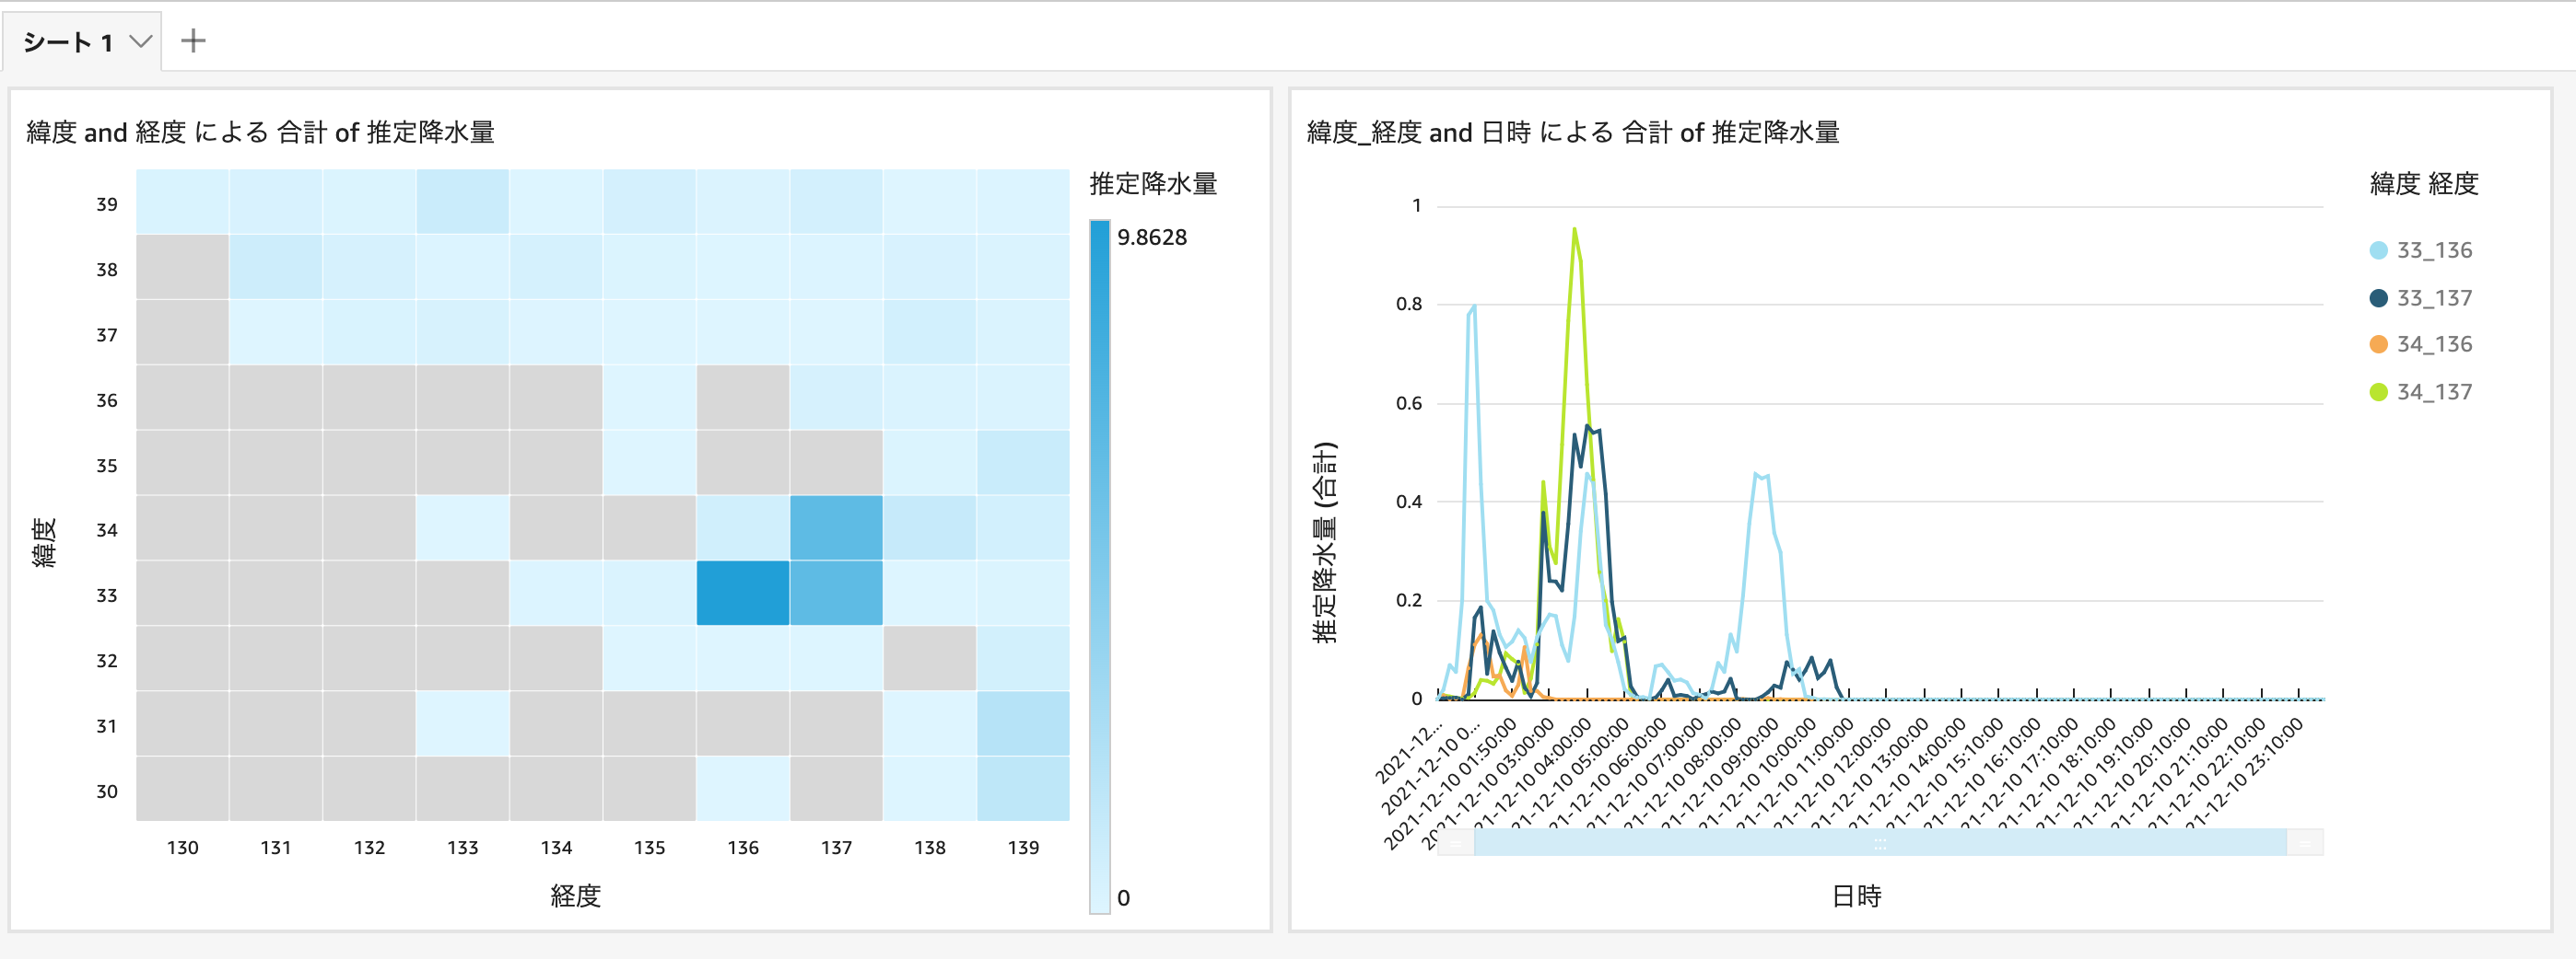Image resolution: width=2576 pixels, height=959 pixels.
Task: Click the 34_137 legend label text
Action: tap(2434, 391)
